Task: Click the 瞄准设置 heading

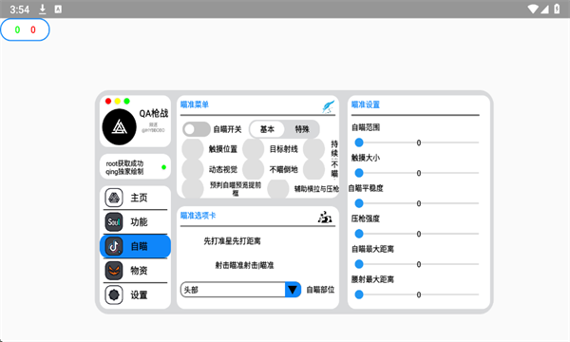Action: (366, 104)
